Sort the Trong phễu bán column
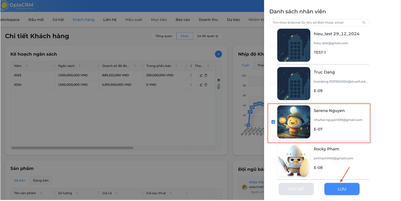Image resolution: width=401 pixels, height=201 pixels. [176, 66]
